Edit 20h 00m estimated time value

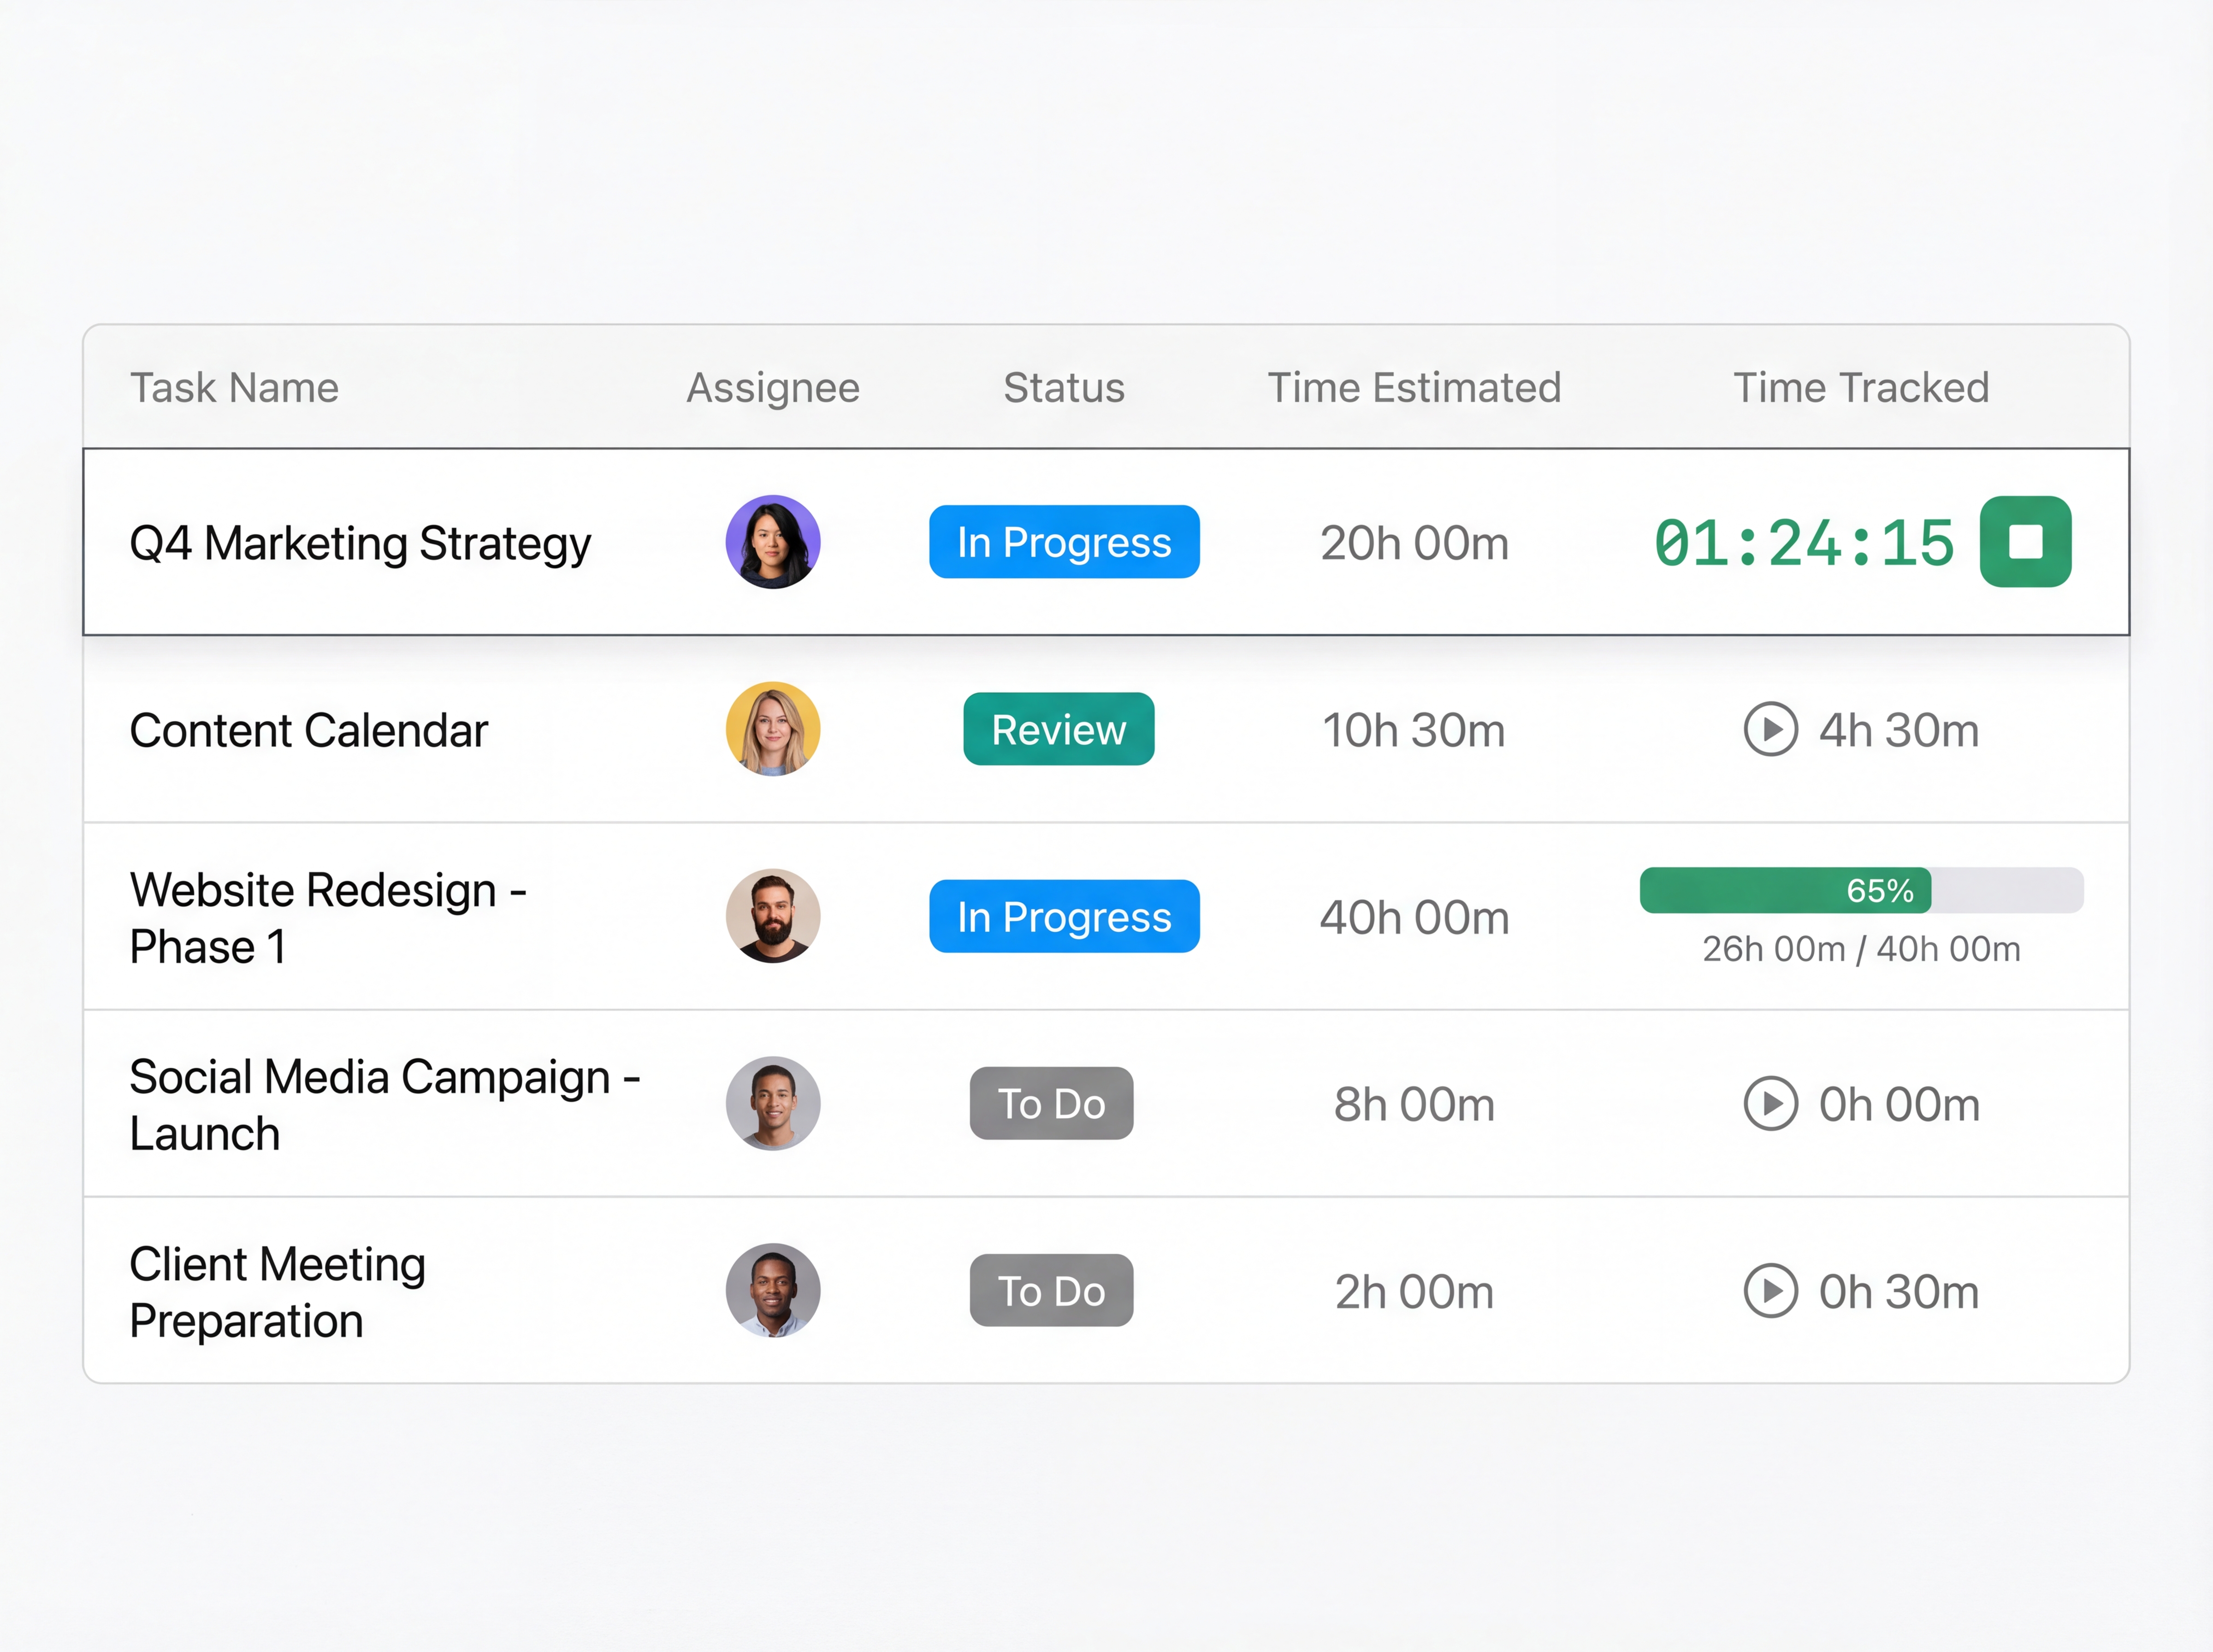pyautogui.click(x=1413, y=543)
